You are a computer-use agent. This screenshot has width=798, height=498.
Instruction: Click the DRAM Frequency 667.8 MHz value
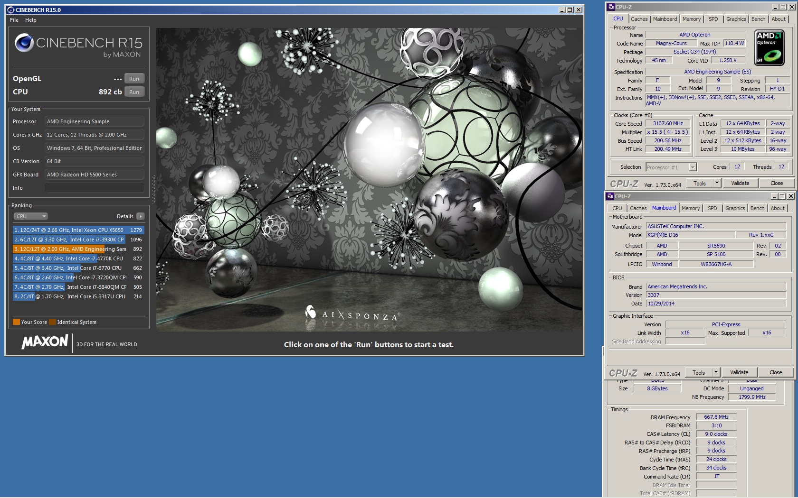pyautogui.click(x=716, y=417)
